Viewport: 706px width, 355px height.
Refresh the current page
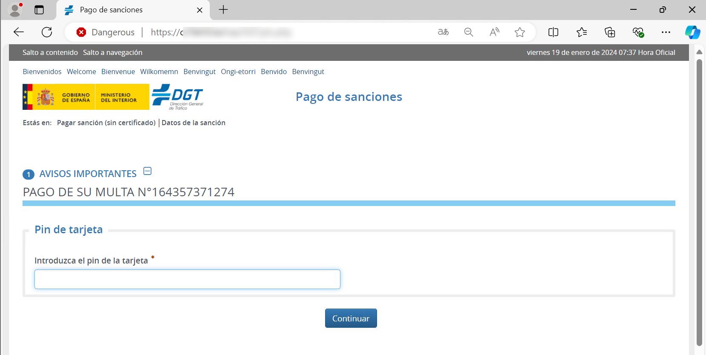47,32
